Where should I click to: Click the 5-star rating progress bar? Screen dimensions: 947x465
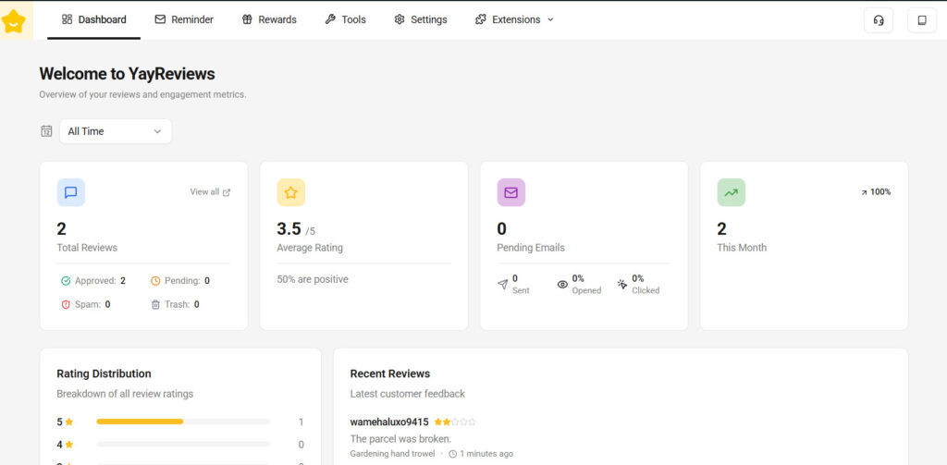[183, 422]
